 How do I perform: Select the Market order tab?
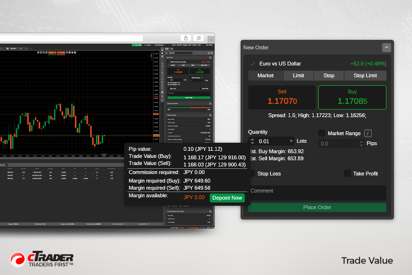pos(265,75)
